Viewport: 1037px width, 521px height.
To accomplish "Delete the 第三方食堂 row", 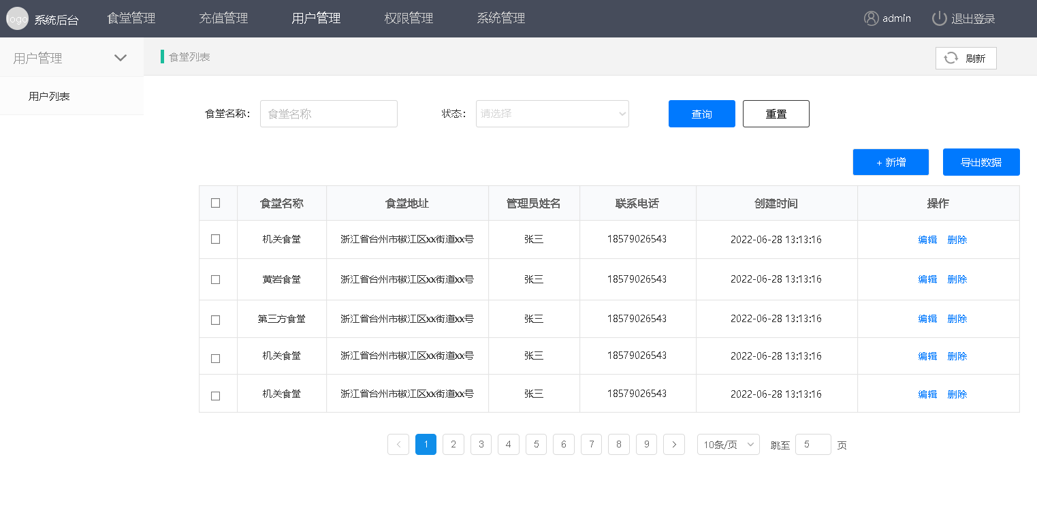I will pos(957,319).
